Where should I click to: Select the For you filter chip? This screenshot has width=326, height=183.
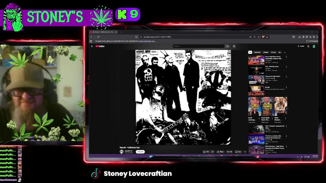point(273,52)
